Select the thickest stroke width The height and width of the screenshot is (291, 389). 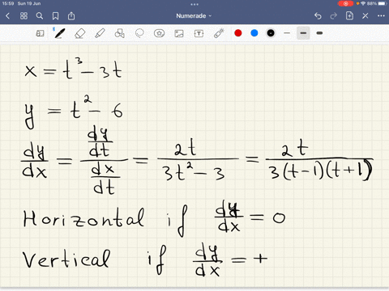(x=319, y=33)
